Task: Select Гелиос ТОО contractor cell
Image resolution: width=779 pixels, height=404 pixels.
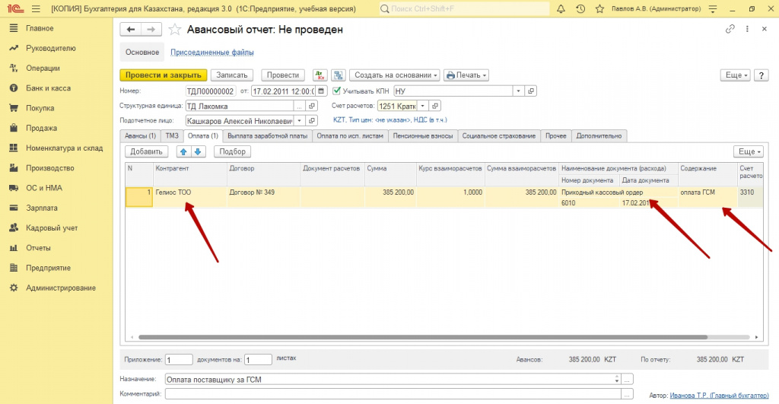Action: (189, 197)
